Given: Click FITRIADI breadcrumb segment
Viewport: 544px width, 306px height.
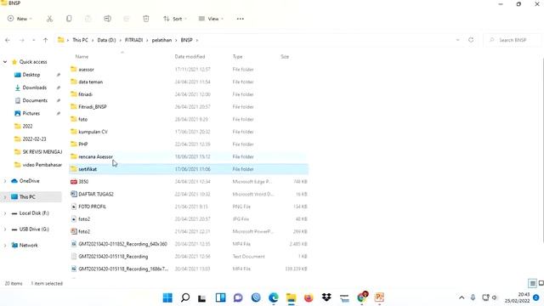Looking at the screenshot, I should click(x=134, y=40).
